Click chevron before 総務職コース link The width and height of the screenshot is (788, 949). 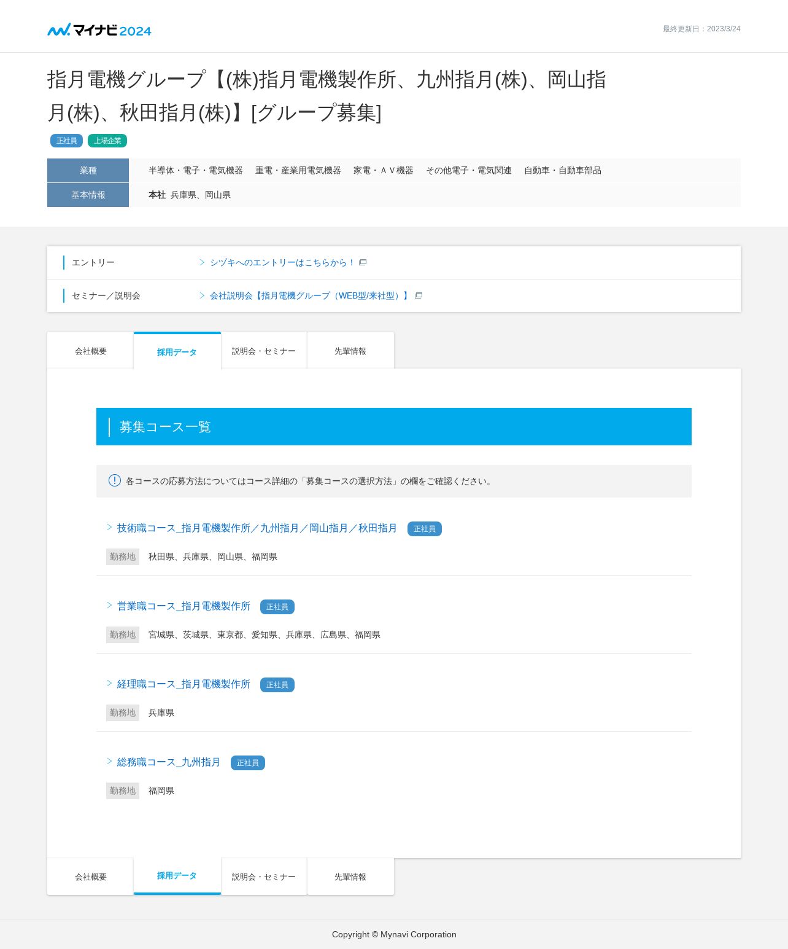110,761
